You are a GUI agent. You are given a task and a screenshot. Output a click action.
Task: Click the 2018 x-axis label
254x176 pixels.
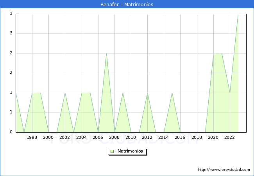197,137
